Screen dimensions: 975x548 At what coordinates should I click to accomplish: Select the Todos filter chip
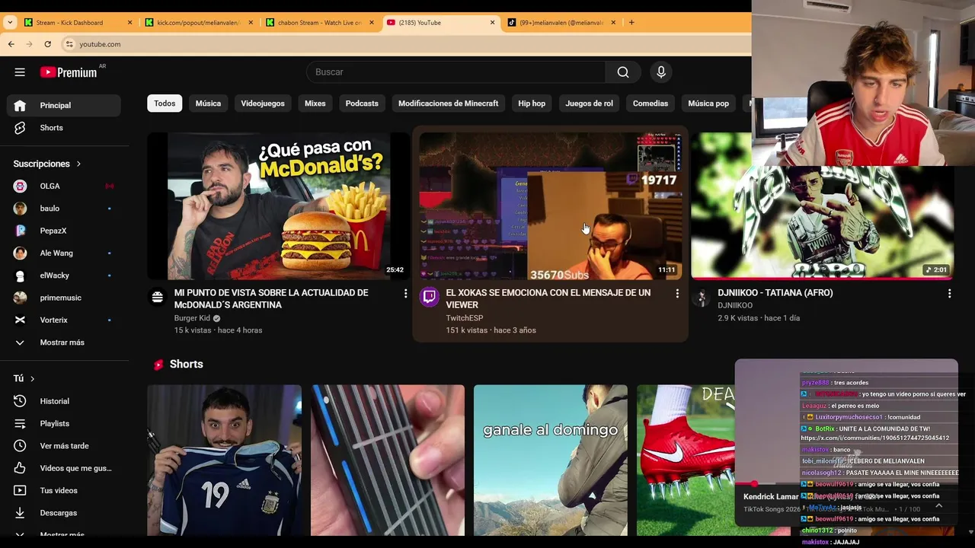[x=165, y=104]
